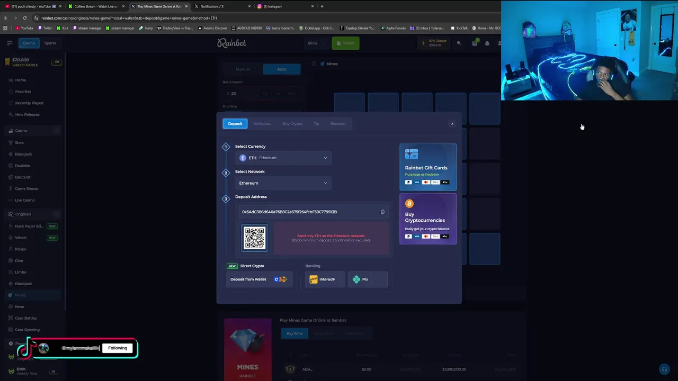Select Auto betting mode
The height and width of the screenshot is (381, 678).
click(281, 69)
